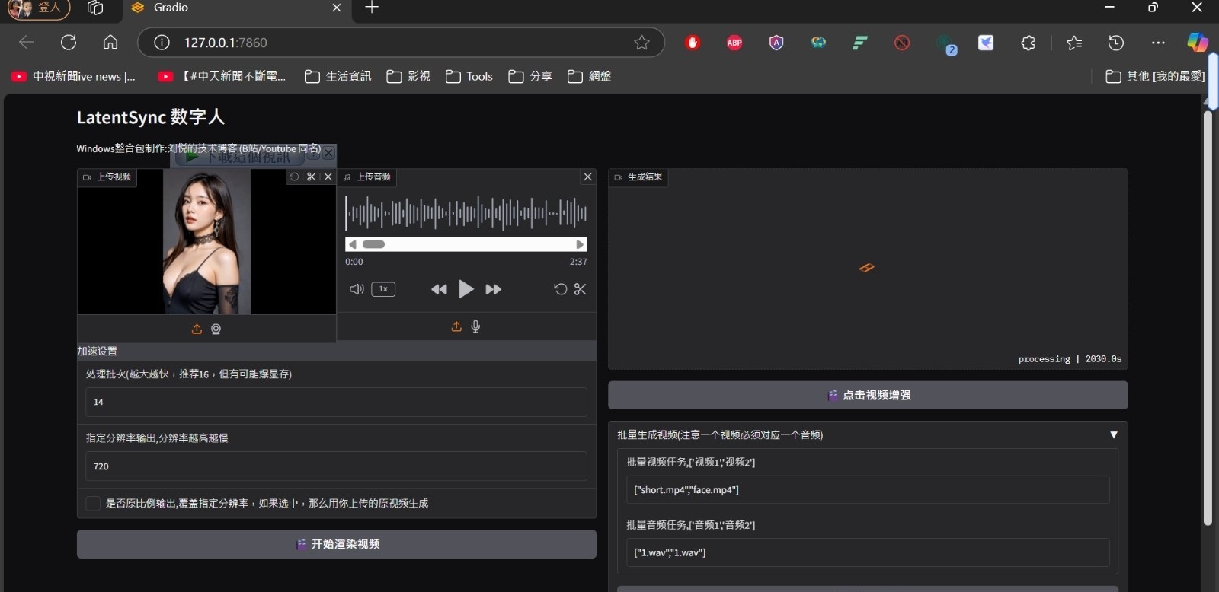Play the uploaded audio
The width and height of the screenshot is (1219, 592).
click(466, 289)
